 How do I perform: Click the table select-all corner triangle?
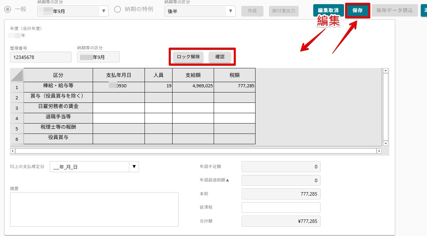click(x=17, y=75)
